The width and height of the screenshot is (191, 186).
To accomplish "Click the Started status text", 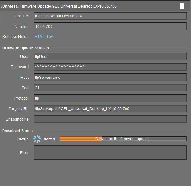I will tap(49, 139).
